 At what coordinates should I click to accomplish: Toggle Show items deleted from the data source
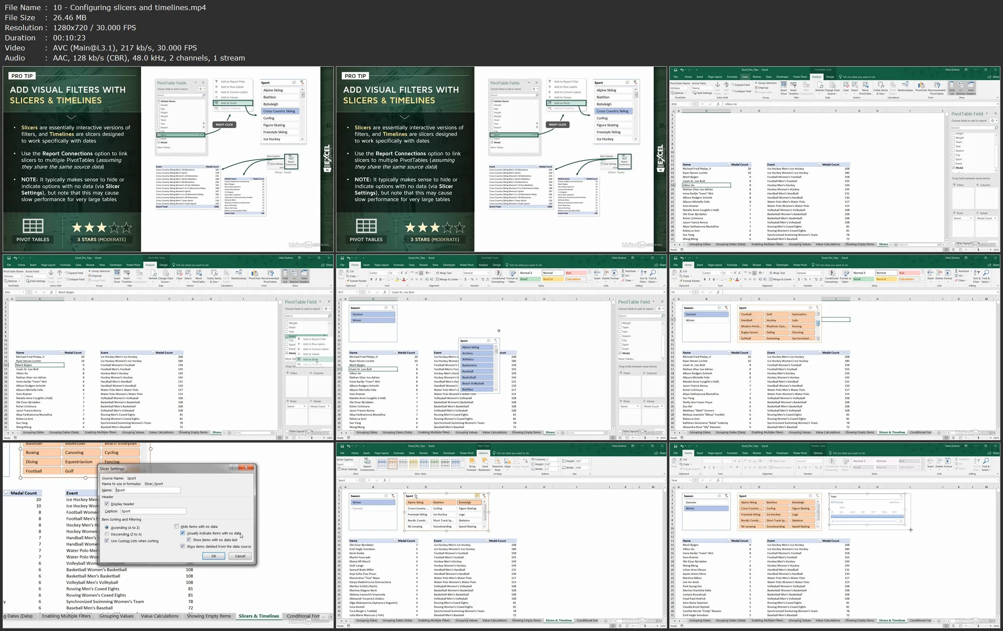183,546
